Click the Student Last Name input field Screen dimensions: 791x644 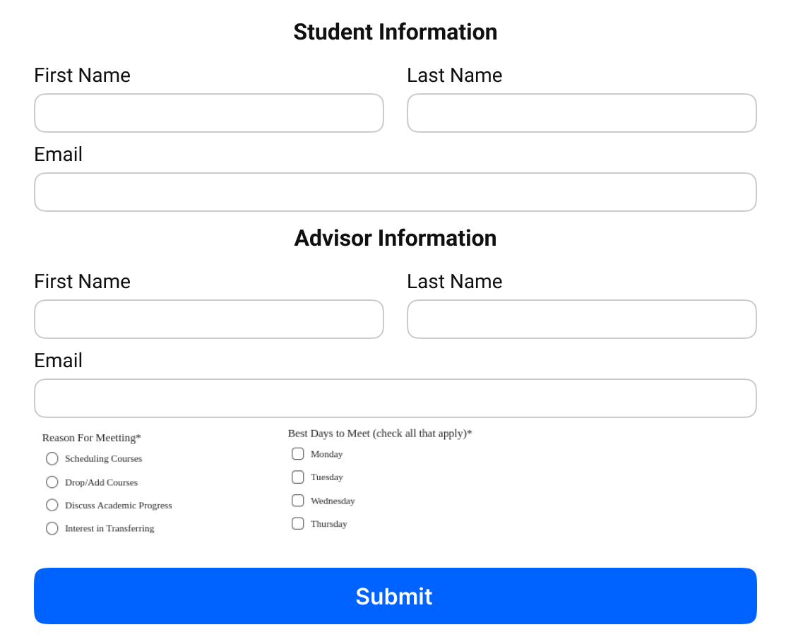click(582, 113)
